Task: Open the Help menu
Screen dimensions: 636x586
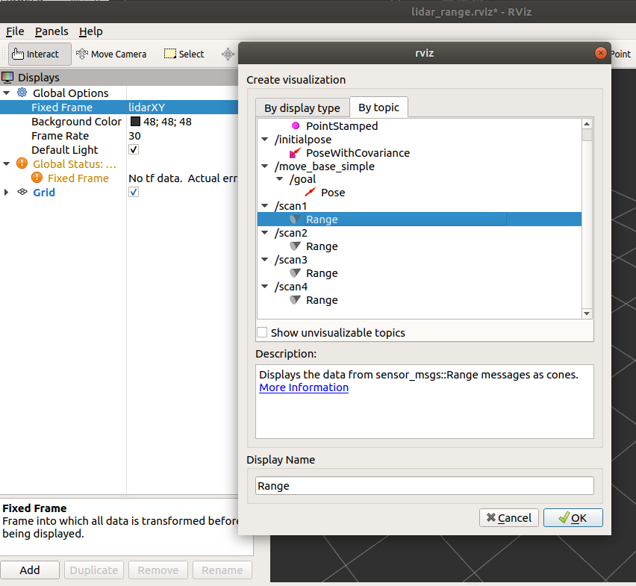Action: [x=91, y=31]
